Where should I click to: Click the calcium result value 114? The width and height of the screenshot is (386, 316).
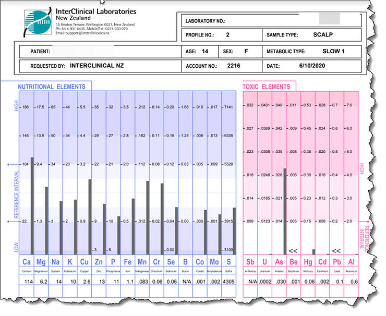click(x=27, y=282)
